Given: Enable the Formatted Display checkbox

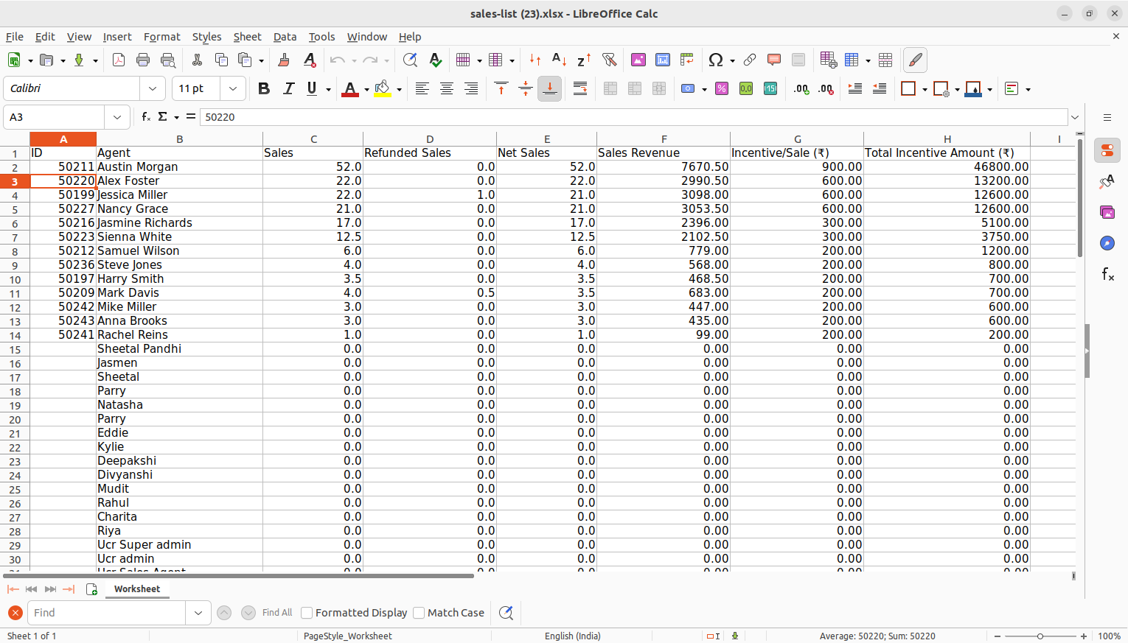Looking at the screenshot, I should tap(307, 613).
